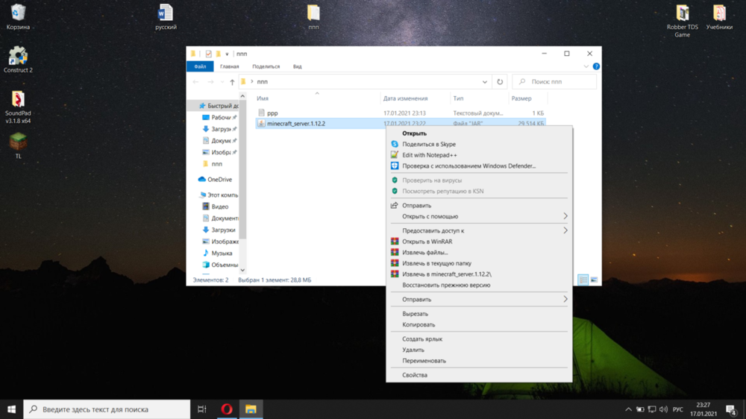Open the address bar history dropdown
Image resolution: width=746 pixels, height=419 pixels.
click(484, 82)
